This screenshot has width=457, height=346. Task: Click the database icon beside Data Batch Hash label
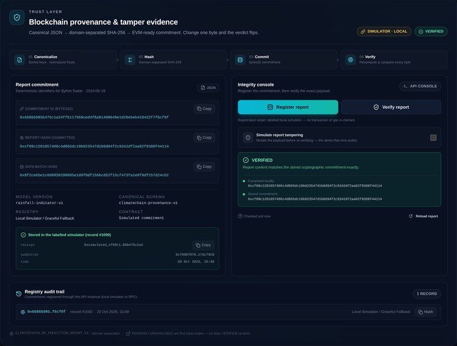point(22,167)
